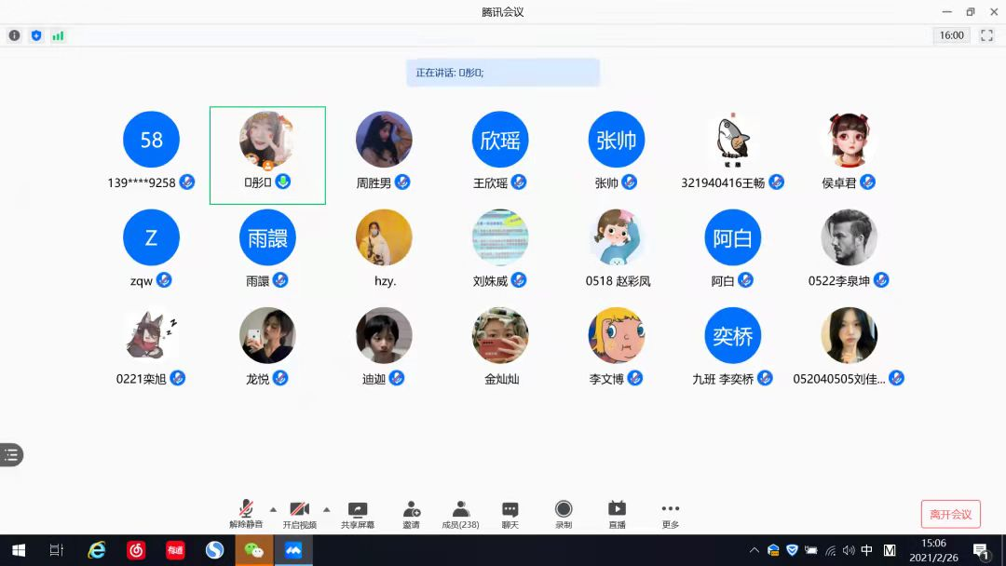Select 李文博's cartoon avatar
This screenshot has height=566, width=1006.
[617, 336]
